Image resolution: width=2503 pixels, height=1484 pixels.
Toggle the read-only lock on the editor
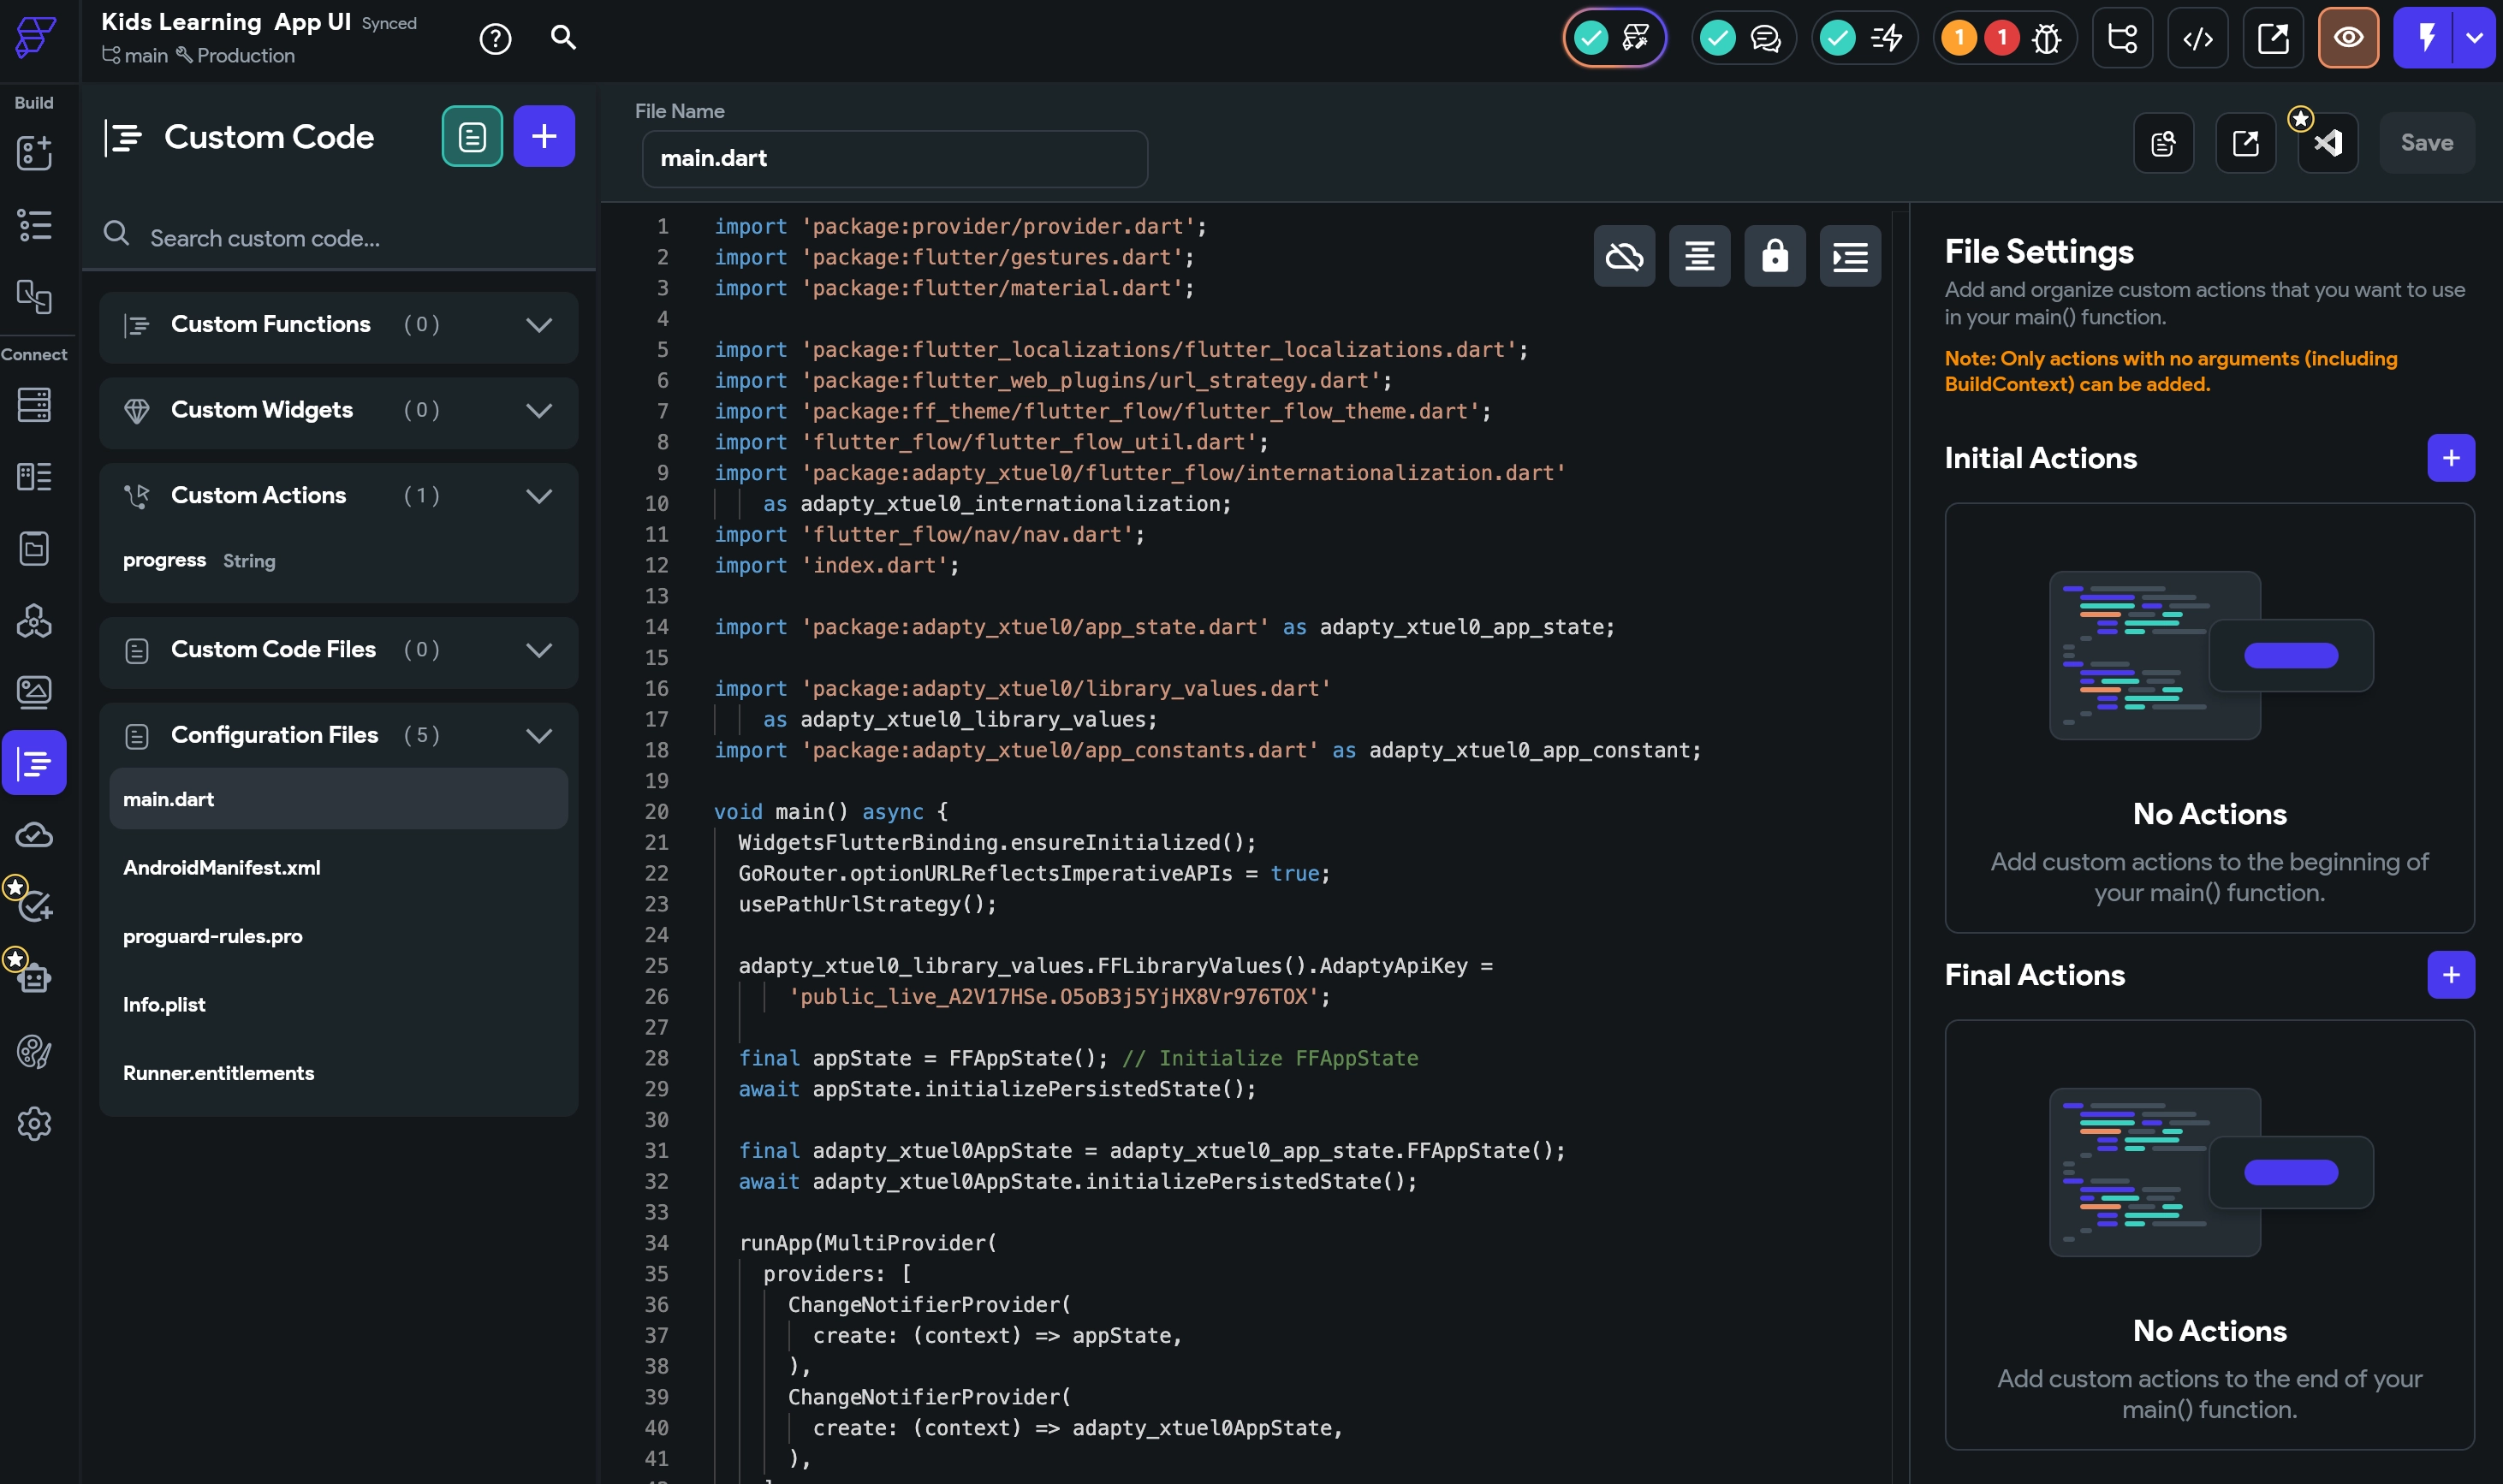pyautogui.click(x=1775, y=256)
